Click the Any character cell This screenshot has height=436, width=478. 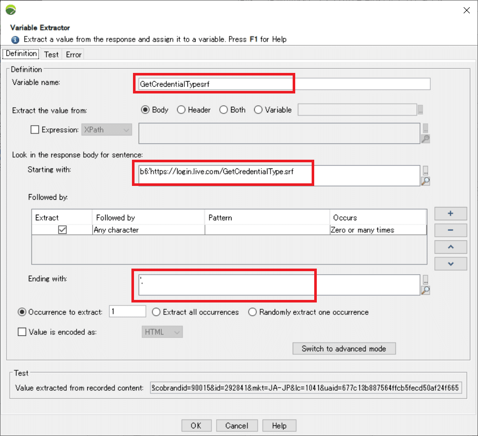click(x=148, y=230)
